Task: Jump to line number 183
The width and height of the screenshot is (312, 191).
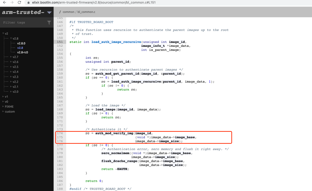Action: (x=60, y=169)
